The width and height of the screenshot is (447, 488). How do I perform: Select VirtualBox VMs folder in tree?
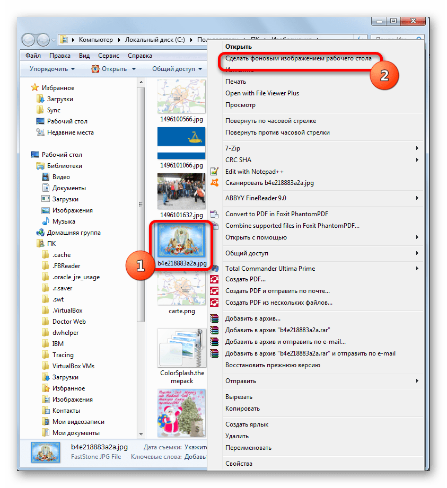[73, 366]
